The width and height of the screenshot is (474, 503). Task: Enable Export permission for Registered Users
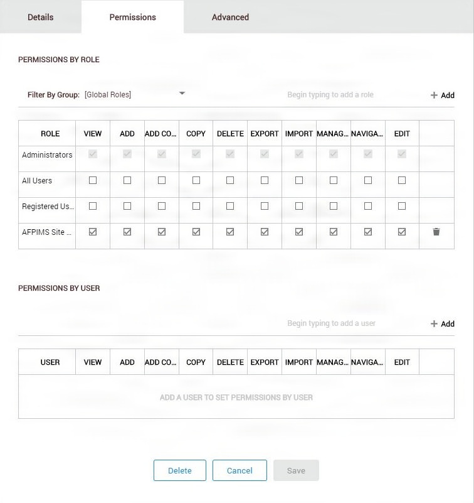pos(265,206)
